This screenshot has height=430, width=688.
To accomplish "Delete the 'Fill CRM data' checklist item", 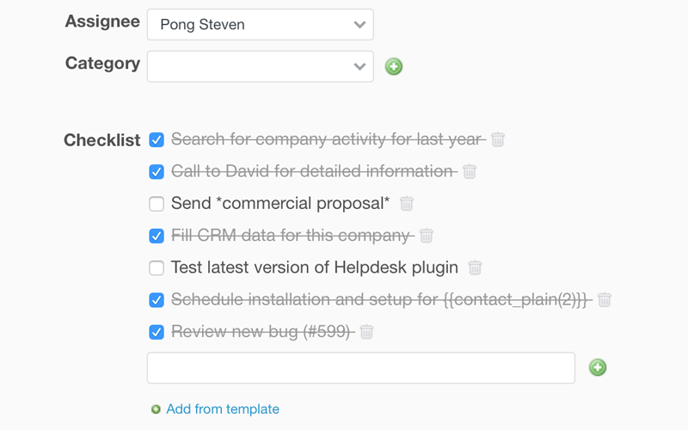I will [427, 236].
